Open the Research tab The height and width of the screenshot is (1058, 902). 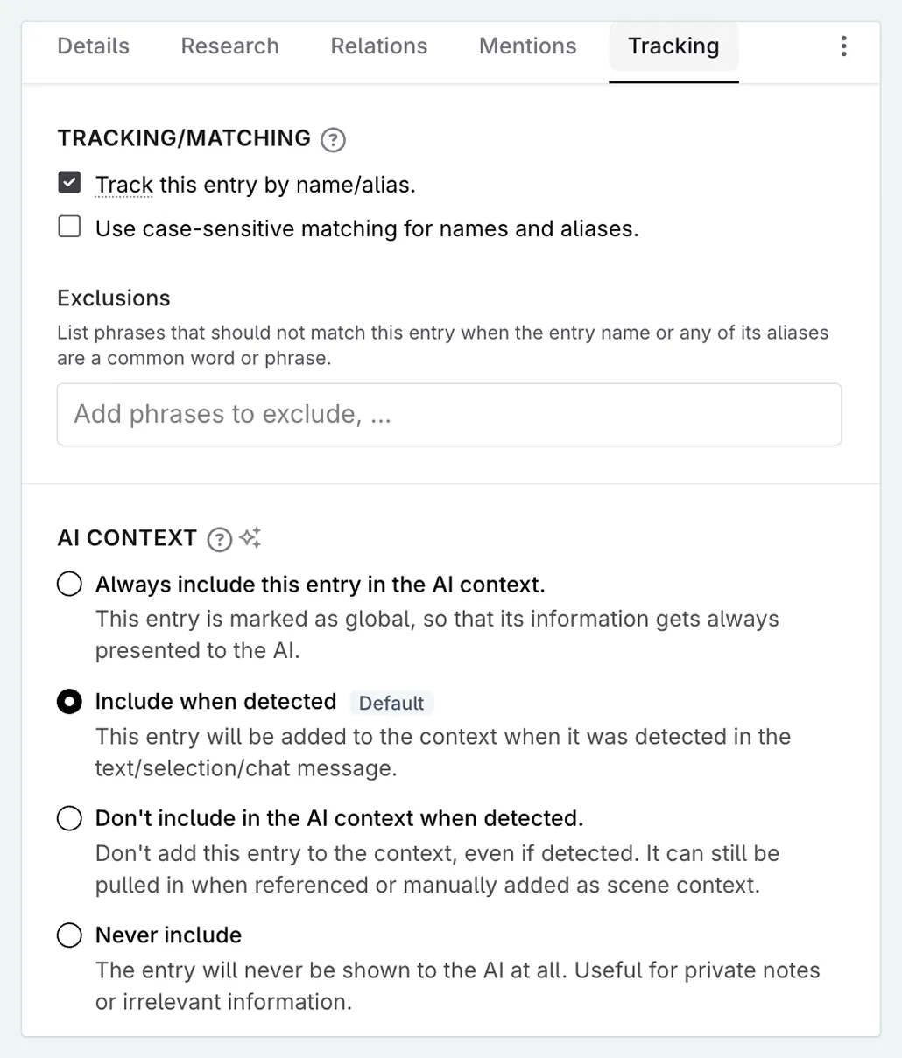click(x=229, y=46)
